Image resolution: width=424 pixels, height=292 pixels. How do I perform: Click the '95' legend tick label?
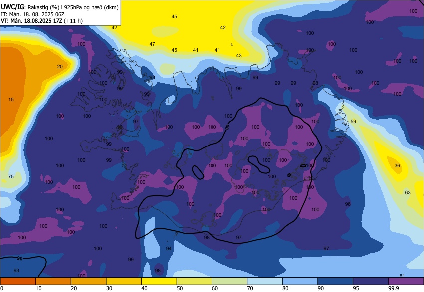356,288
